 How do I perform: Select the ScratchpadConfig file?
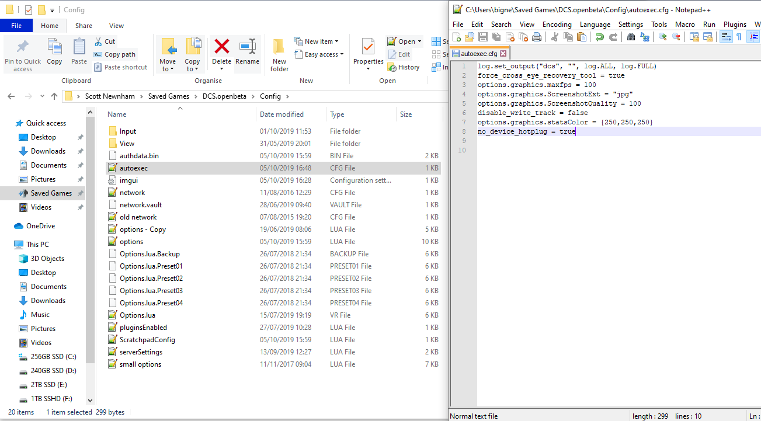(x=147, y=340)
